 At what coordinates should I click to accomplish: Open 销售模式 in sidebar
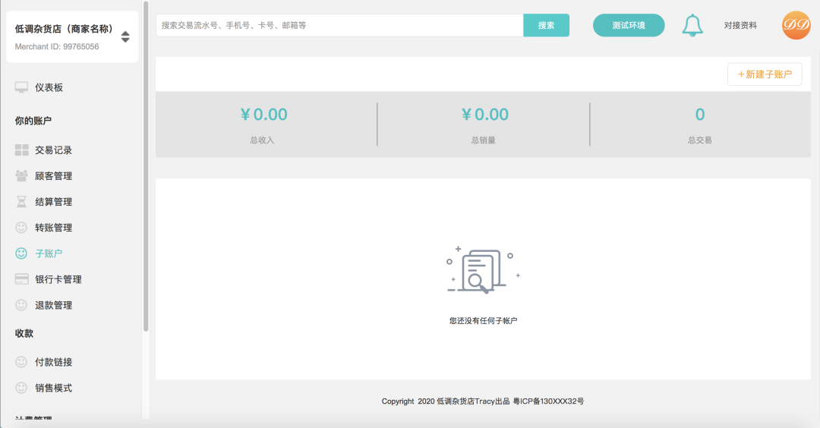tap(53, 388)
